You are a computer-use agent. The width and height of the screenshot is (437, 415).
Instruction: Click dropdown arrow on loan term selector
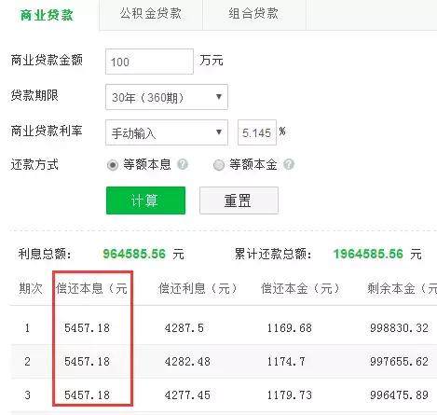point(219,97)
